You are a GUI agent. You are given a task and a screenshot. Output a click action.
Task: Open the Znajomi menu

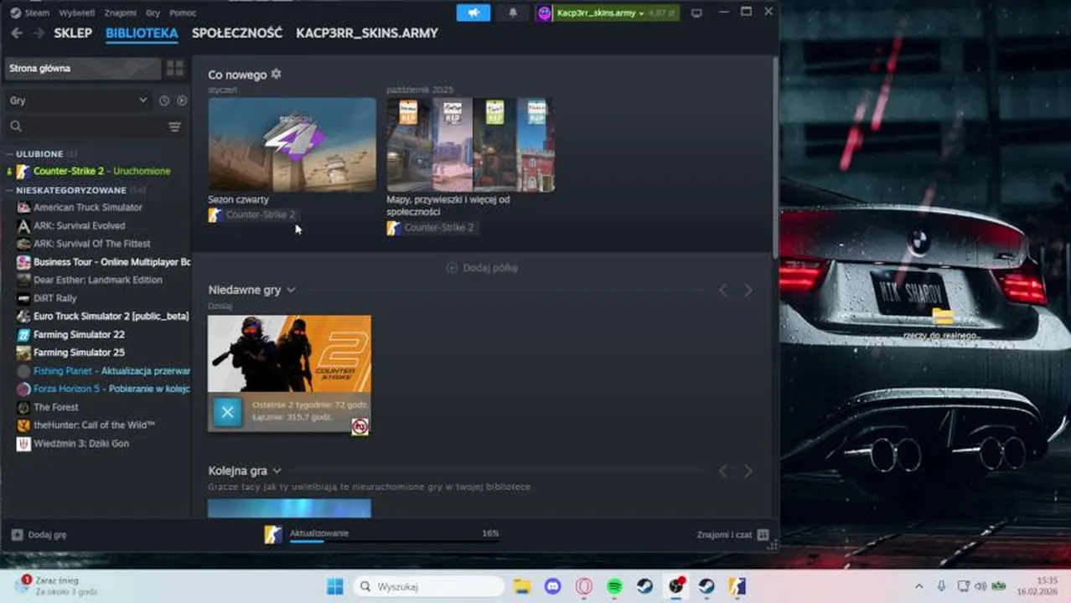click(121, 13)
